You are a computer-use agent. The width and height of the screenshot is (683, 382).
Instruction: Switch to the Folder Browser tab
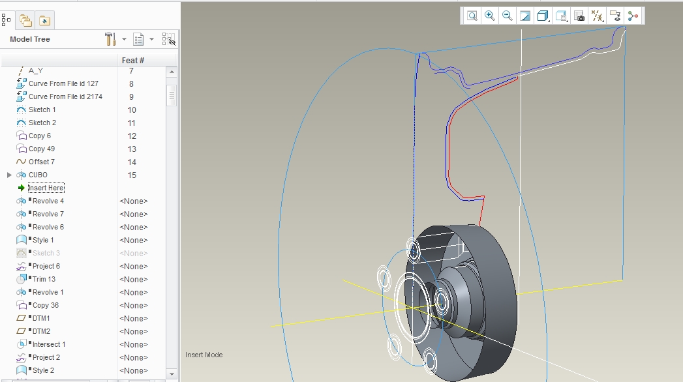pos(25,20)
